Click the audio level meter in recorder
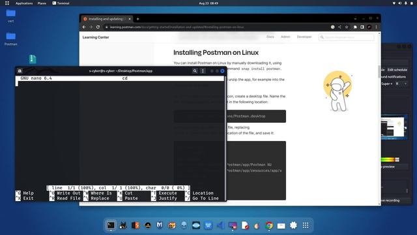 (390, 159)
